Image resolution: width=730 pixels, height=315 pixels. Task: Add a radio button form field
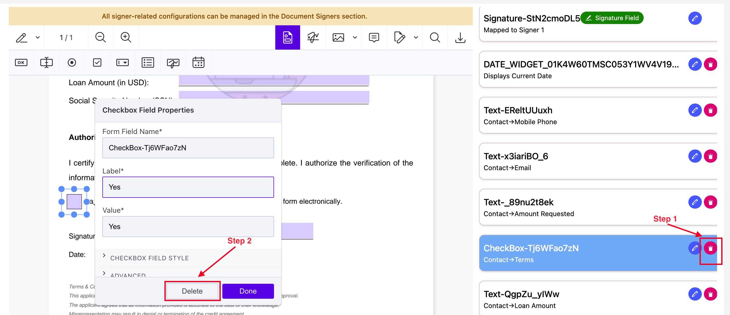tap(72, 62)
